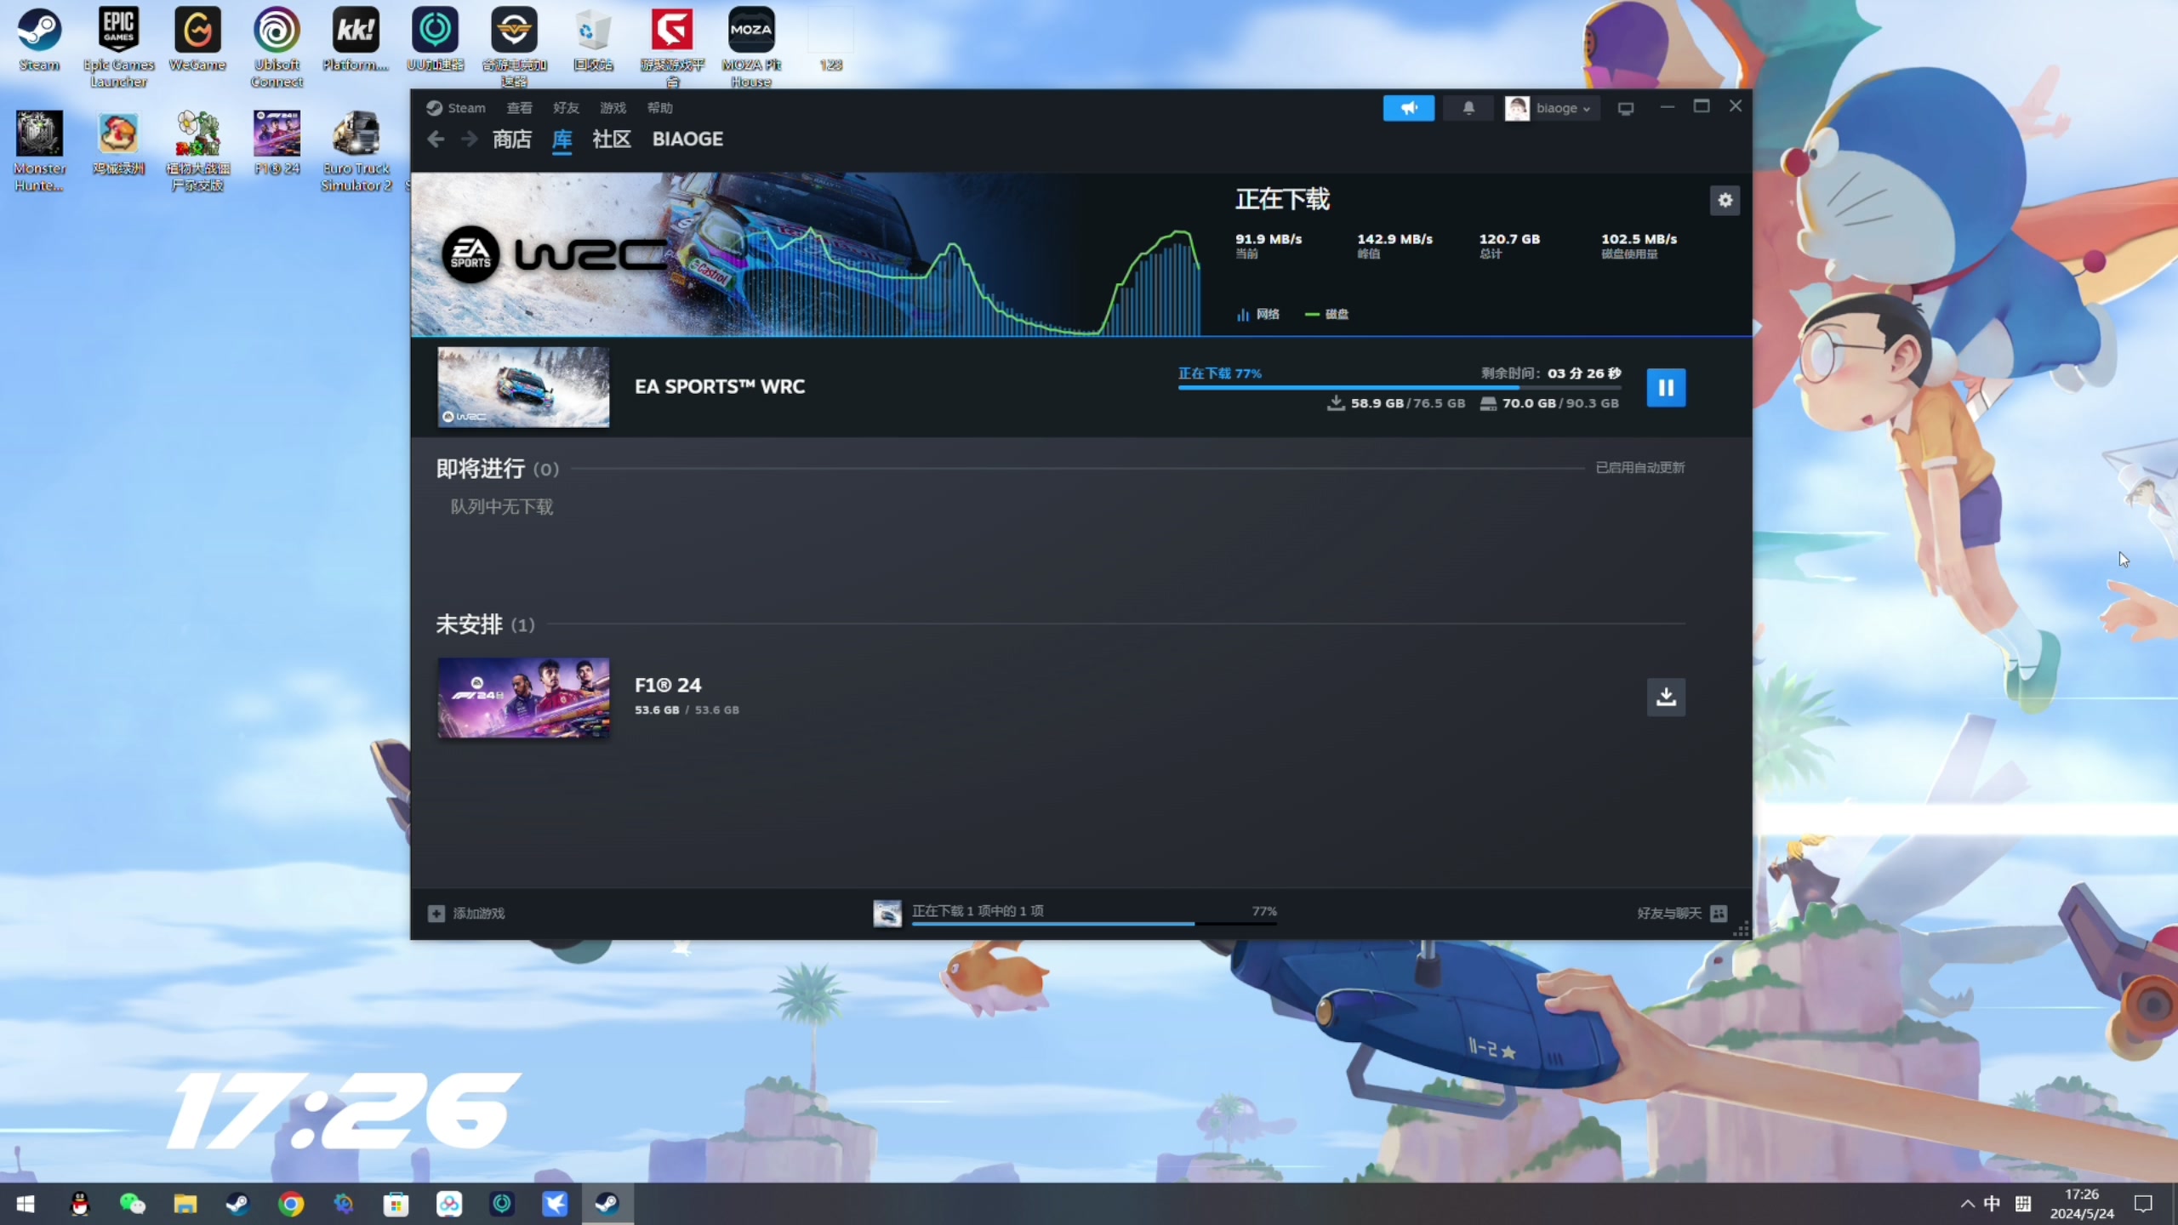
Task: Open the F1® 24 title
Action: [x=668, y=685]
